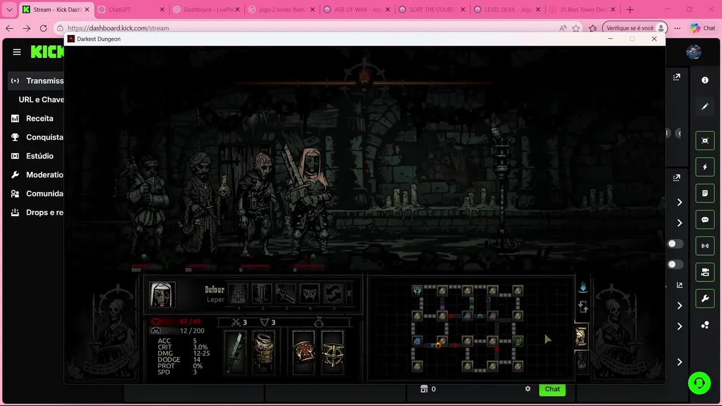Select swap position skill slot 5
The height and width of the screenshot is (406, 722).
tap(333, 294)
